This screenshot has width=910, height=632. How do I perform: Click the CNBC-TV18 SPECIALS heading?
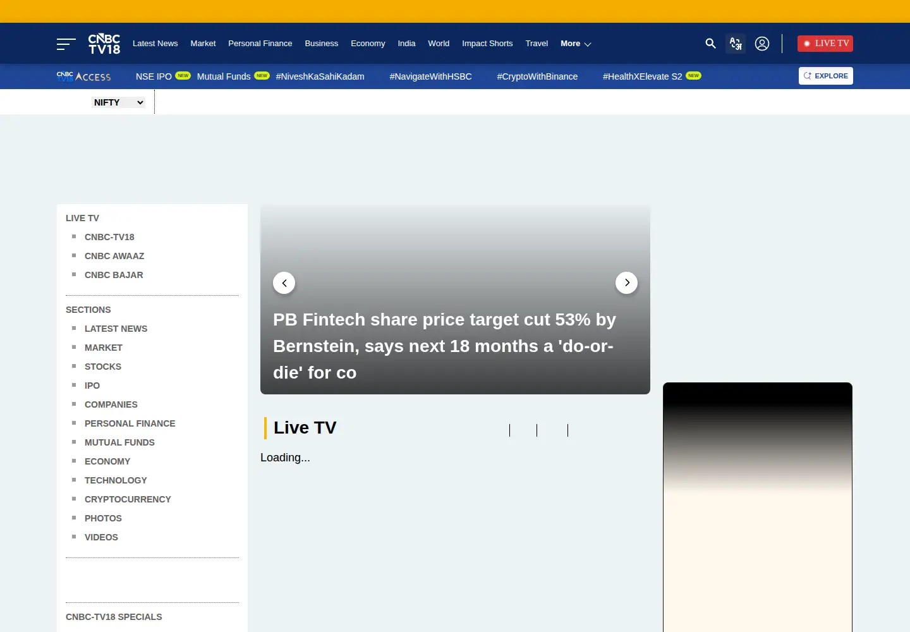pos(114,617)
